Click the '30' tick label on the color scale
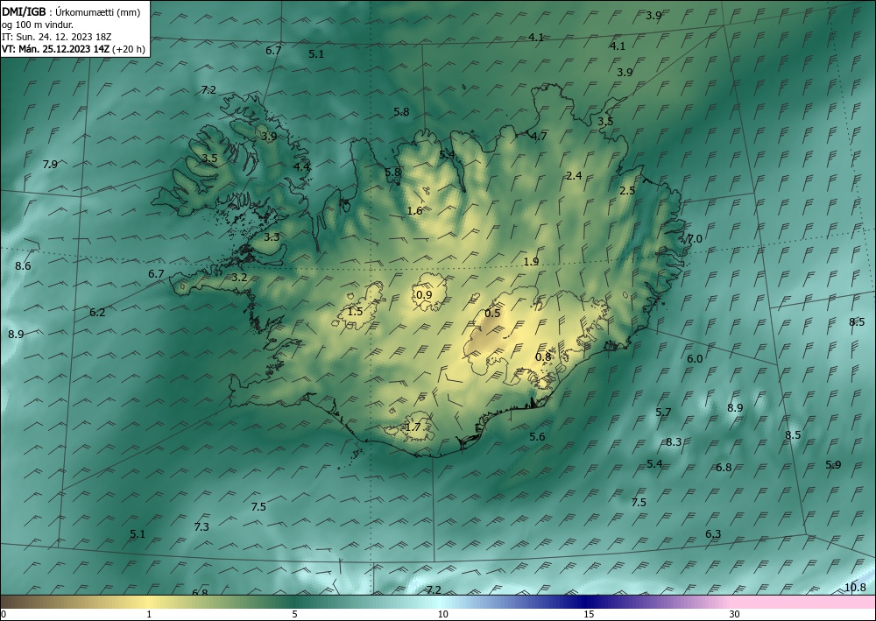This screenshot has height=621, width=876. tap(735, 615)
